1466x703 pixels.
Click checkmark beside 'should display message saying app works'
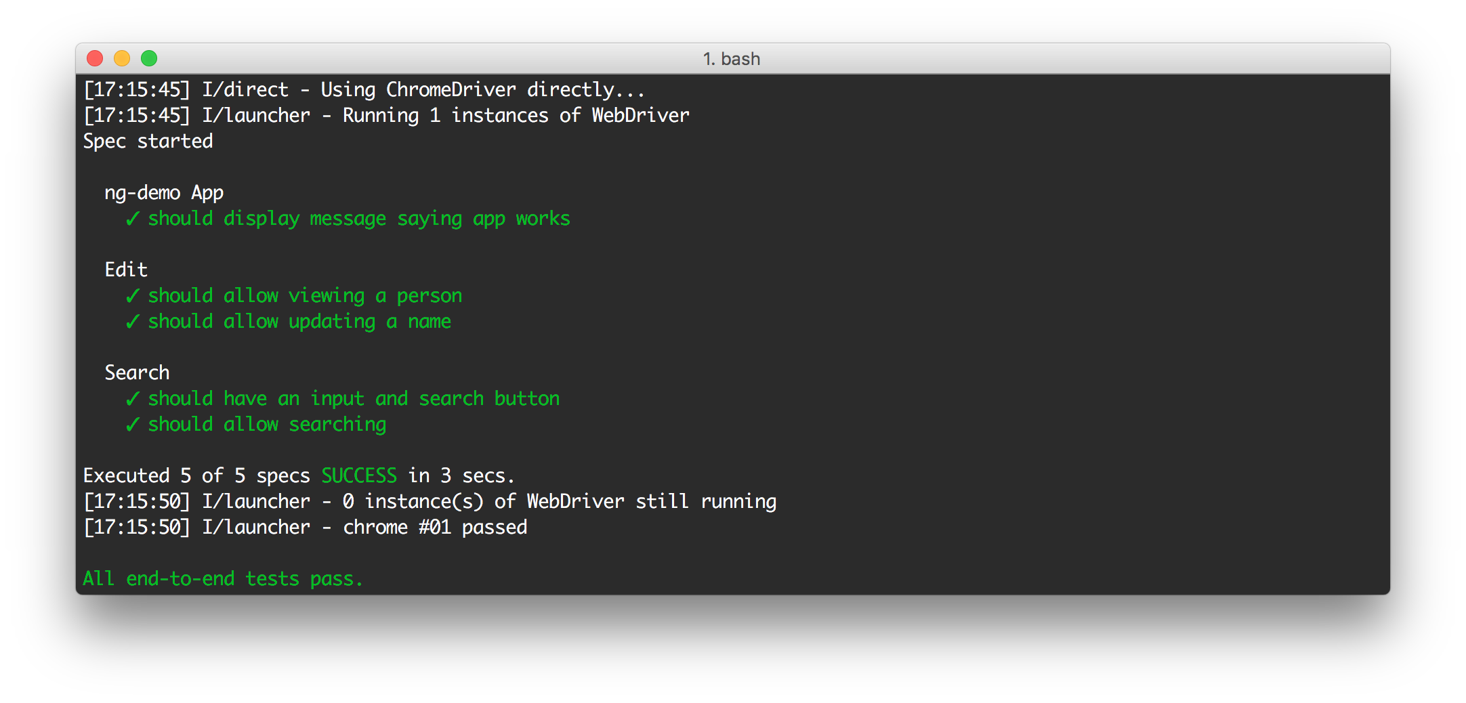pyautogui.click(x=133, y=219)
